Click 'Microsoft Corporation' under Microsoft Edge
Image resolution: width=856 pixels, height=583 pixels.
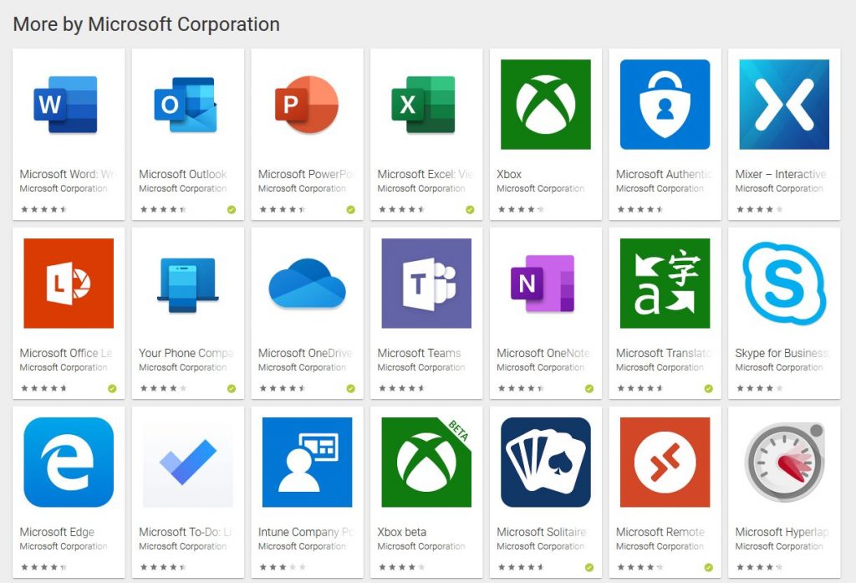pos(64,546)
